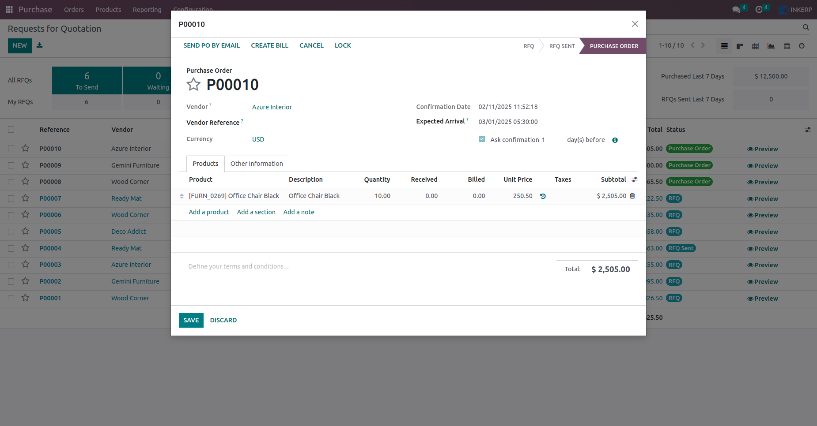Click the SAVE button
Viewport: 817px width, 426px height.
191,320
